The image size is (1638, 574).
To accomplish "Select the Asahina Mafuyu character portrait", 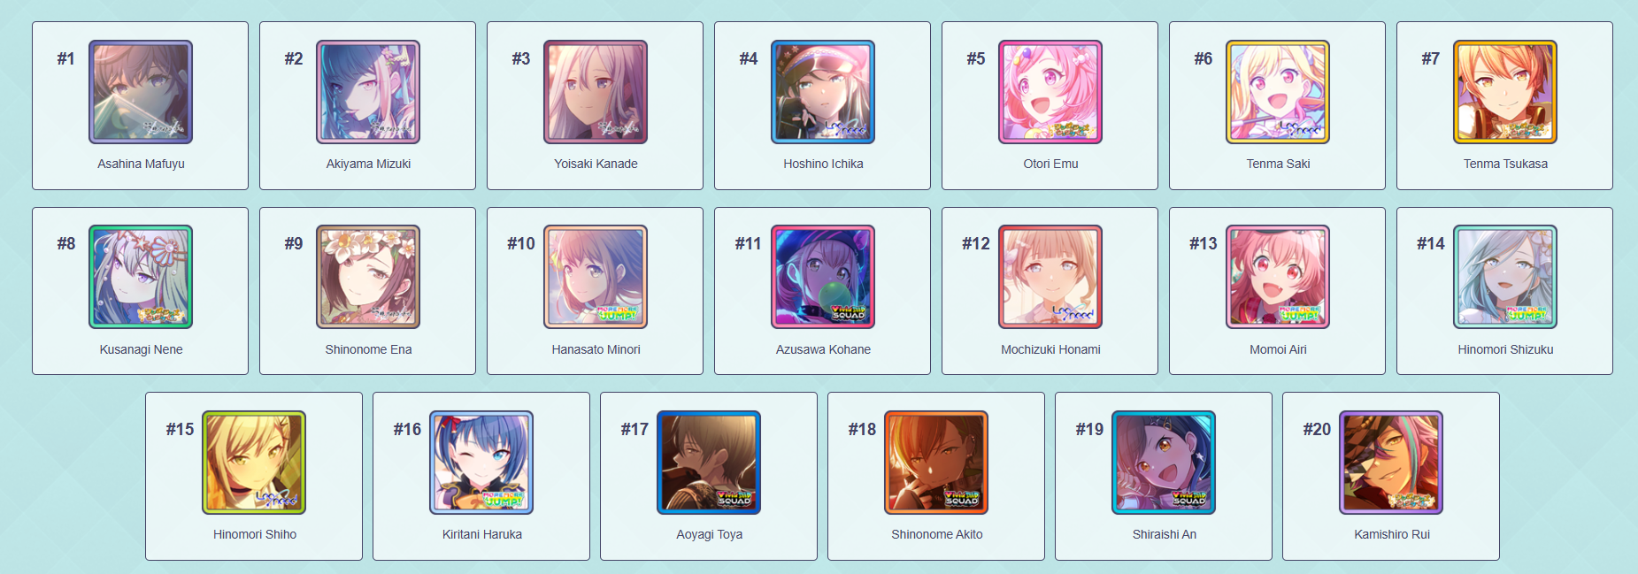I will tap(141, 92).
